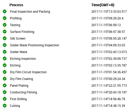Viewport: 128px width, 111px height.
Task: Select the Dry Film Circuit Inspection label
Action: pos(28,72)
